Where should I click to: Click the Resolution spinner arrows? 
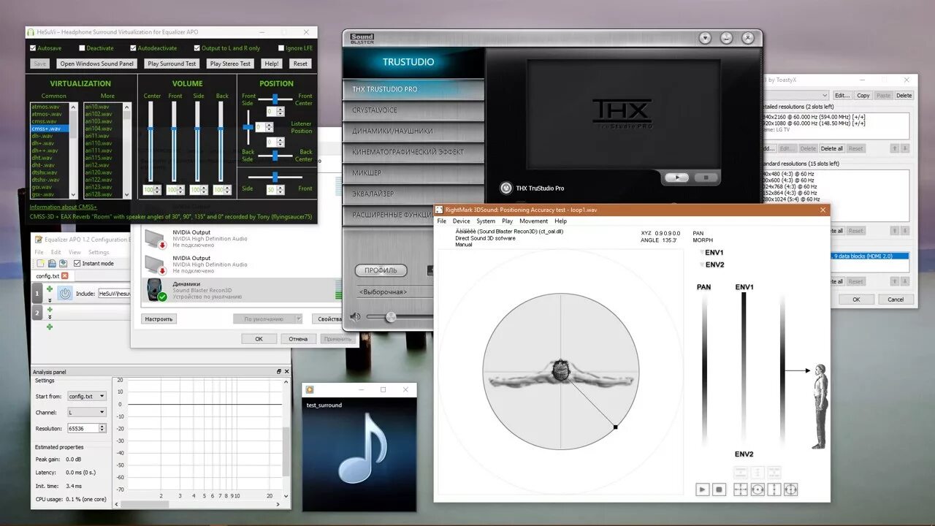coord(103,428)
